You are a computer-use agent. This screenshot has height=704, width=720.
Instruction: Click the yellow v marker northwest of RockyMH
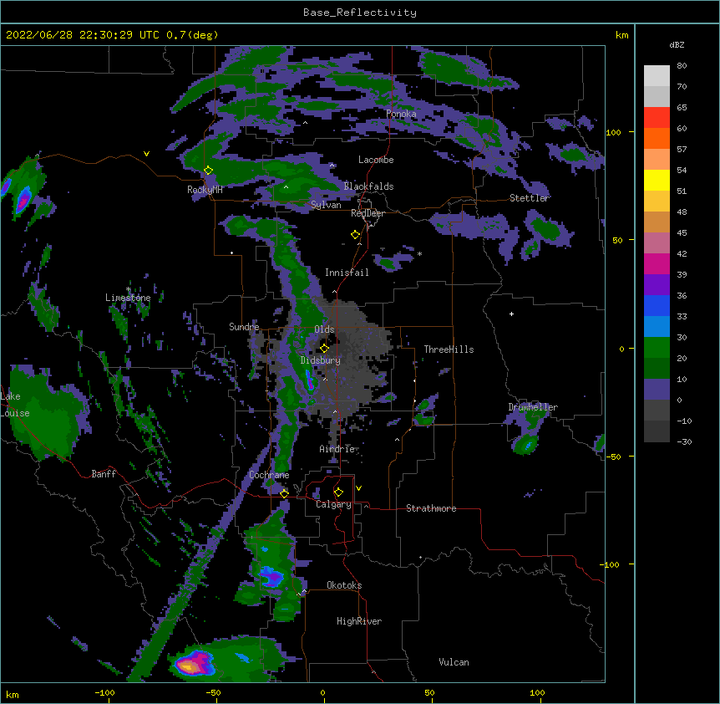[146, 154]
